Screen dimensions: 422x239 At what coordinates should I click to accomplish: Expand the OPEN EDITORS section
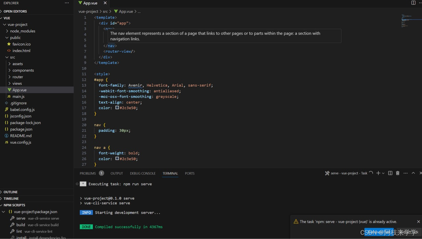click(2, 11)
